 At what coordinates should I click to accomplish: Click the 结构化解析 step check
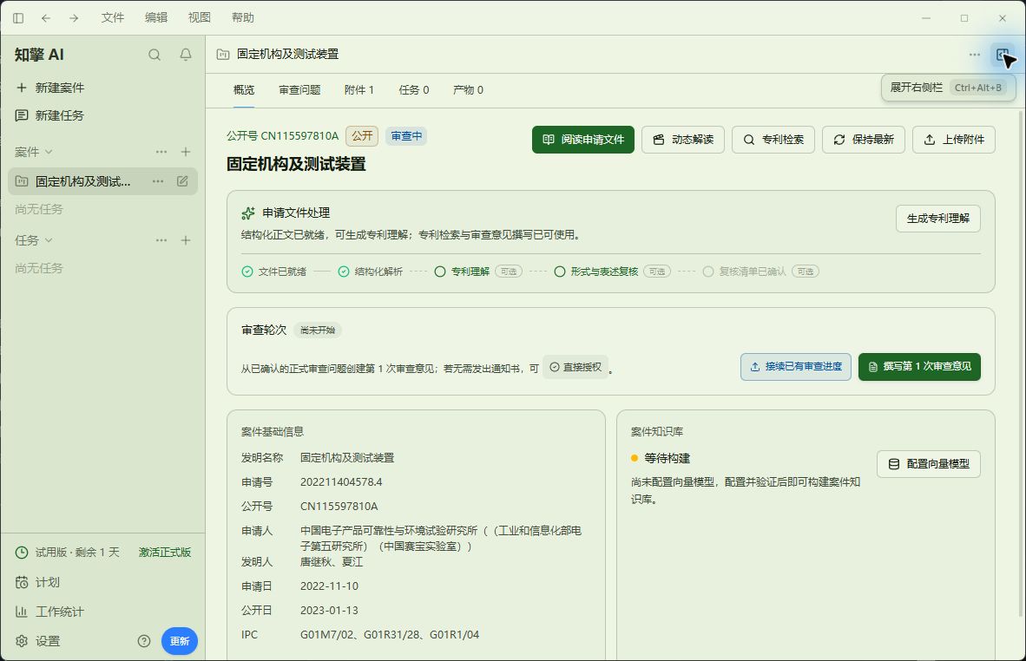(344, 272)
